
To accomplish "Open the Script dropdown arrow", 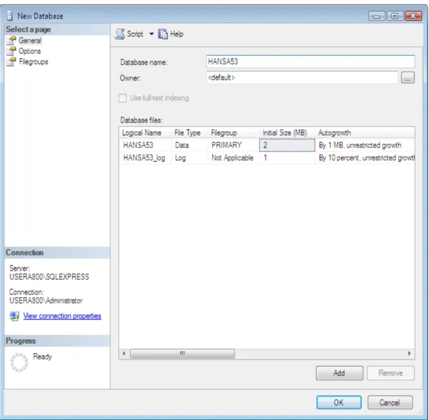I will click(151, 34).
